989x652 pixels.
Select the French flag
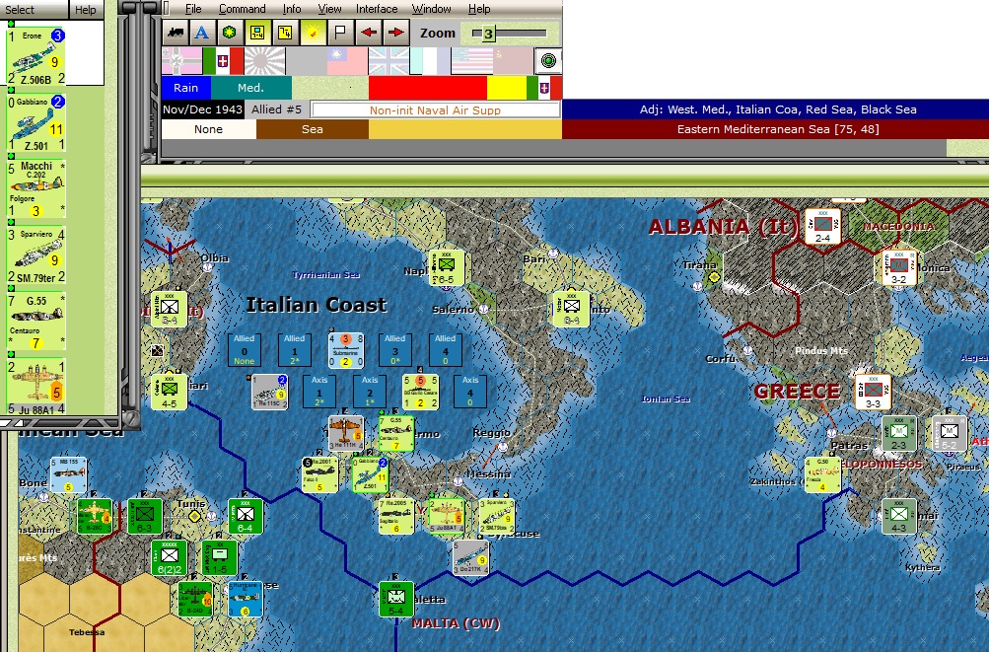tap(430, 61)
